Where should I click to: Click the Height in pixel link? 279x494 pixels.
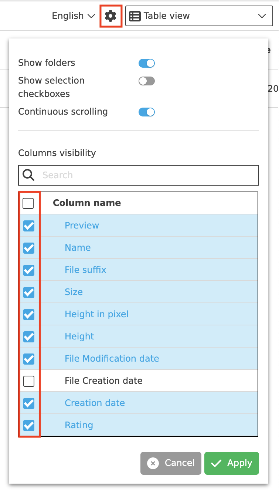(x=96, y=314)
